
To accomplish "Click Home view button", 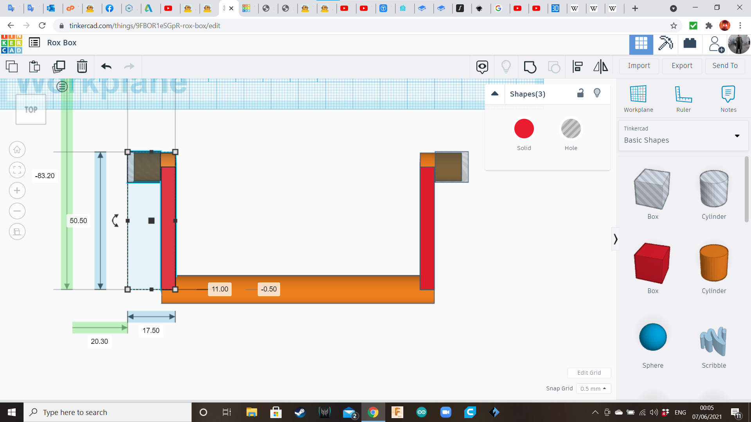I will [17, 150].
